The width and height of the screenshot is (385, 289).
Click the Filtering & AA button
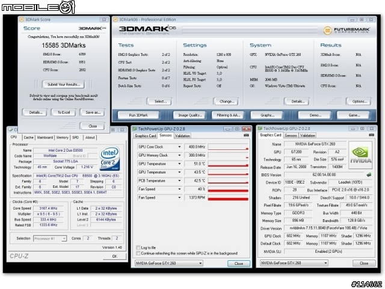[228, 115]
